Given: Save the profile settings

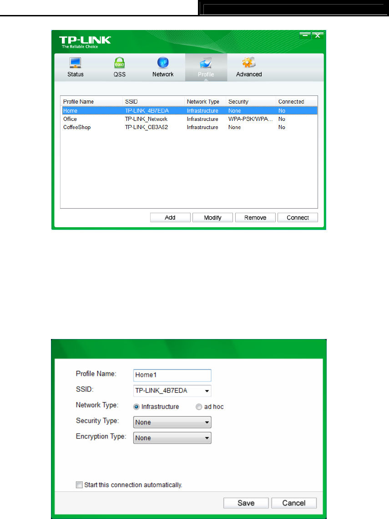Looking at the screenshot, I should tap(246, 503).
